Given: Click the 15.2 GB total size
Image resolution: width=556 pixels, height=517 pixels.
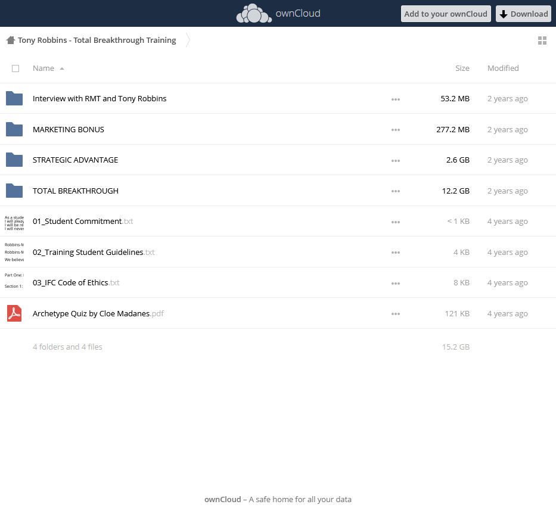Looking at the screenshot, I should tap(456, 347).
